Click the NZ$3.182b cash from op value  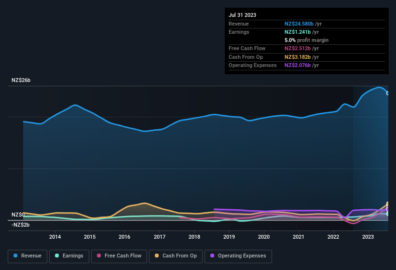(x=298, y=57)
